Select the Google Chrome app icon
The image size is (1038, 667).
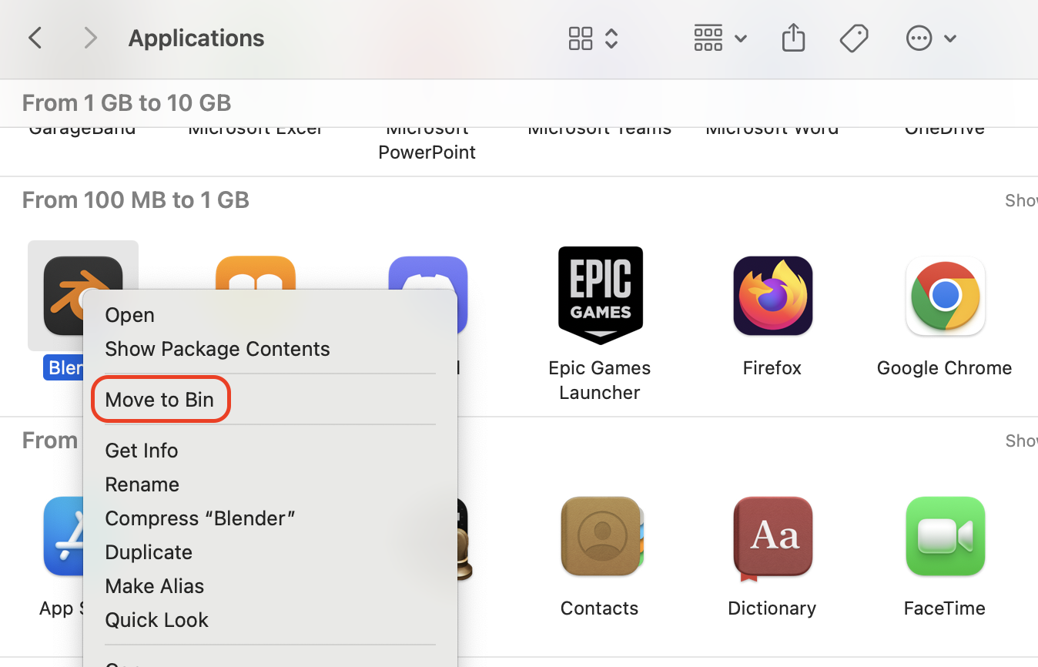[944, 295]
